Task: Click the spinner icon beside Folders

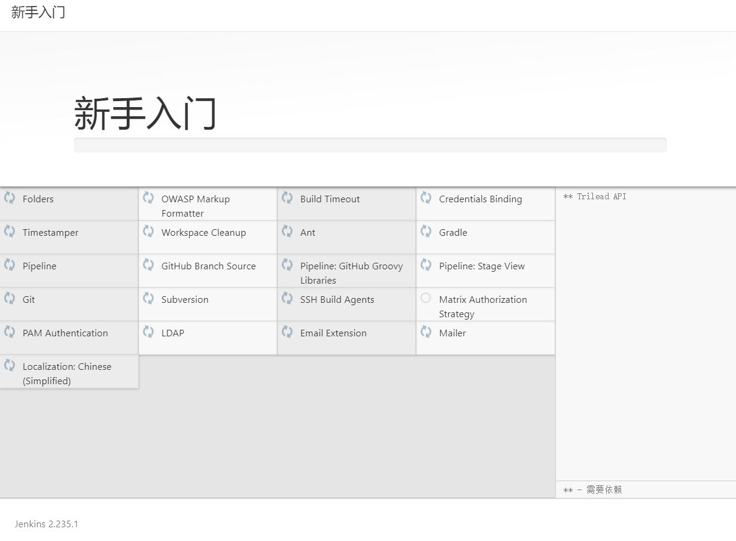Action: pos(10,198)
